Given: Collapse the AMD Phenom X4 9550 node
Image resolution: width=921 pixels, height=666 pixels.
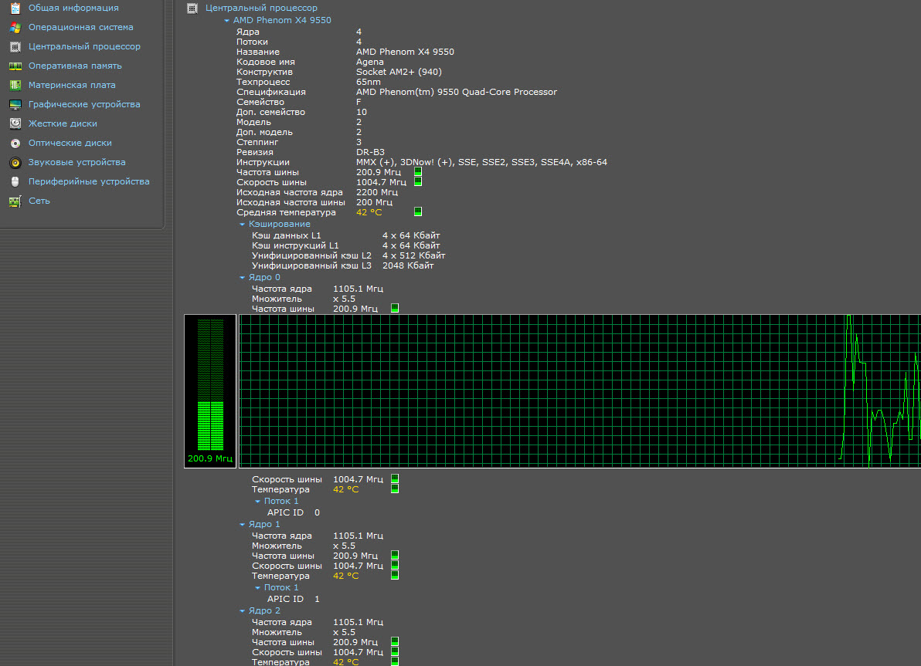Looking at the screenshot, I should click(226, 20).
